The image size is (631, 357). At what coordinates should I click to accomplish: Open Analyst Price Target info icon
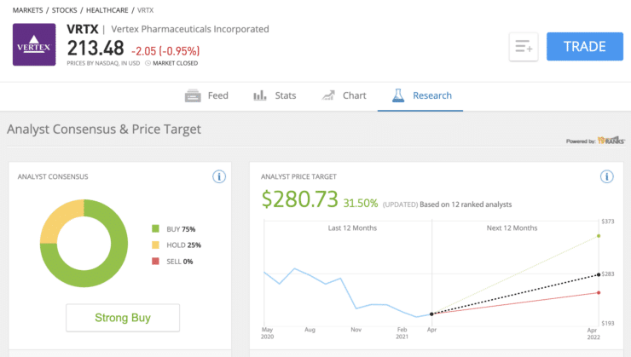click(x=607, y=176)
